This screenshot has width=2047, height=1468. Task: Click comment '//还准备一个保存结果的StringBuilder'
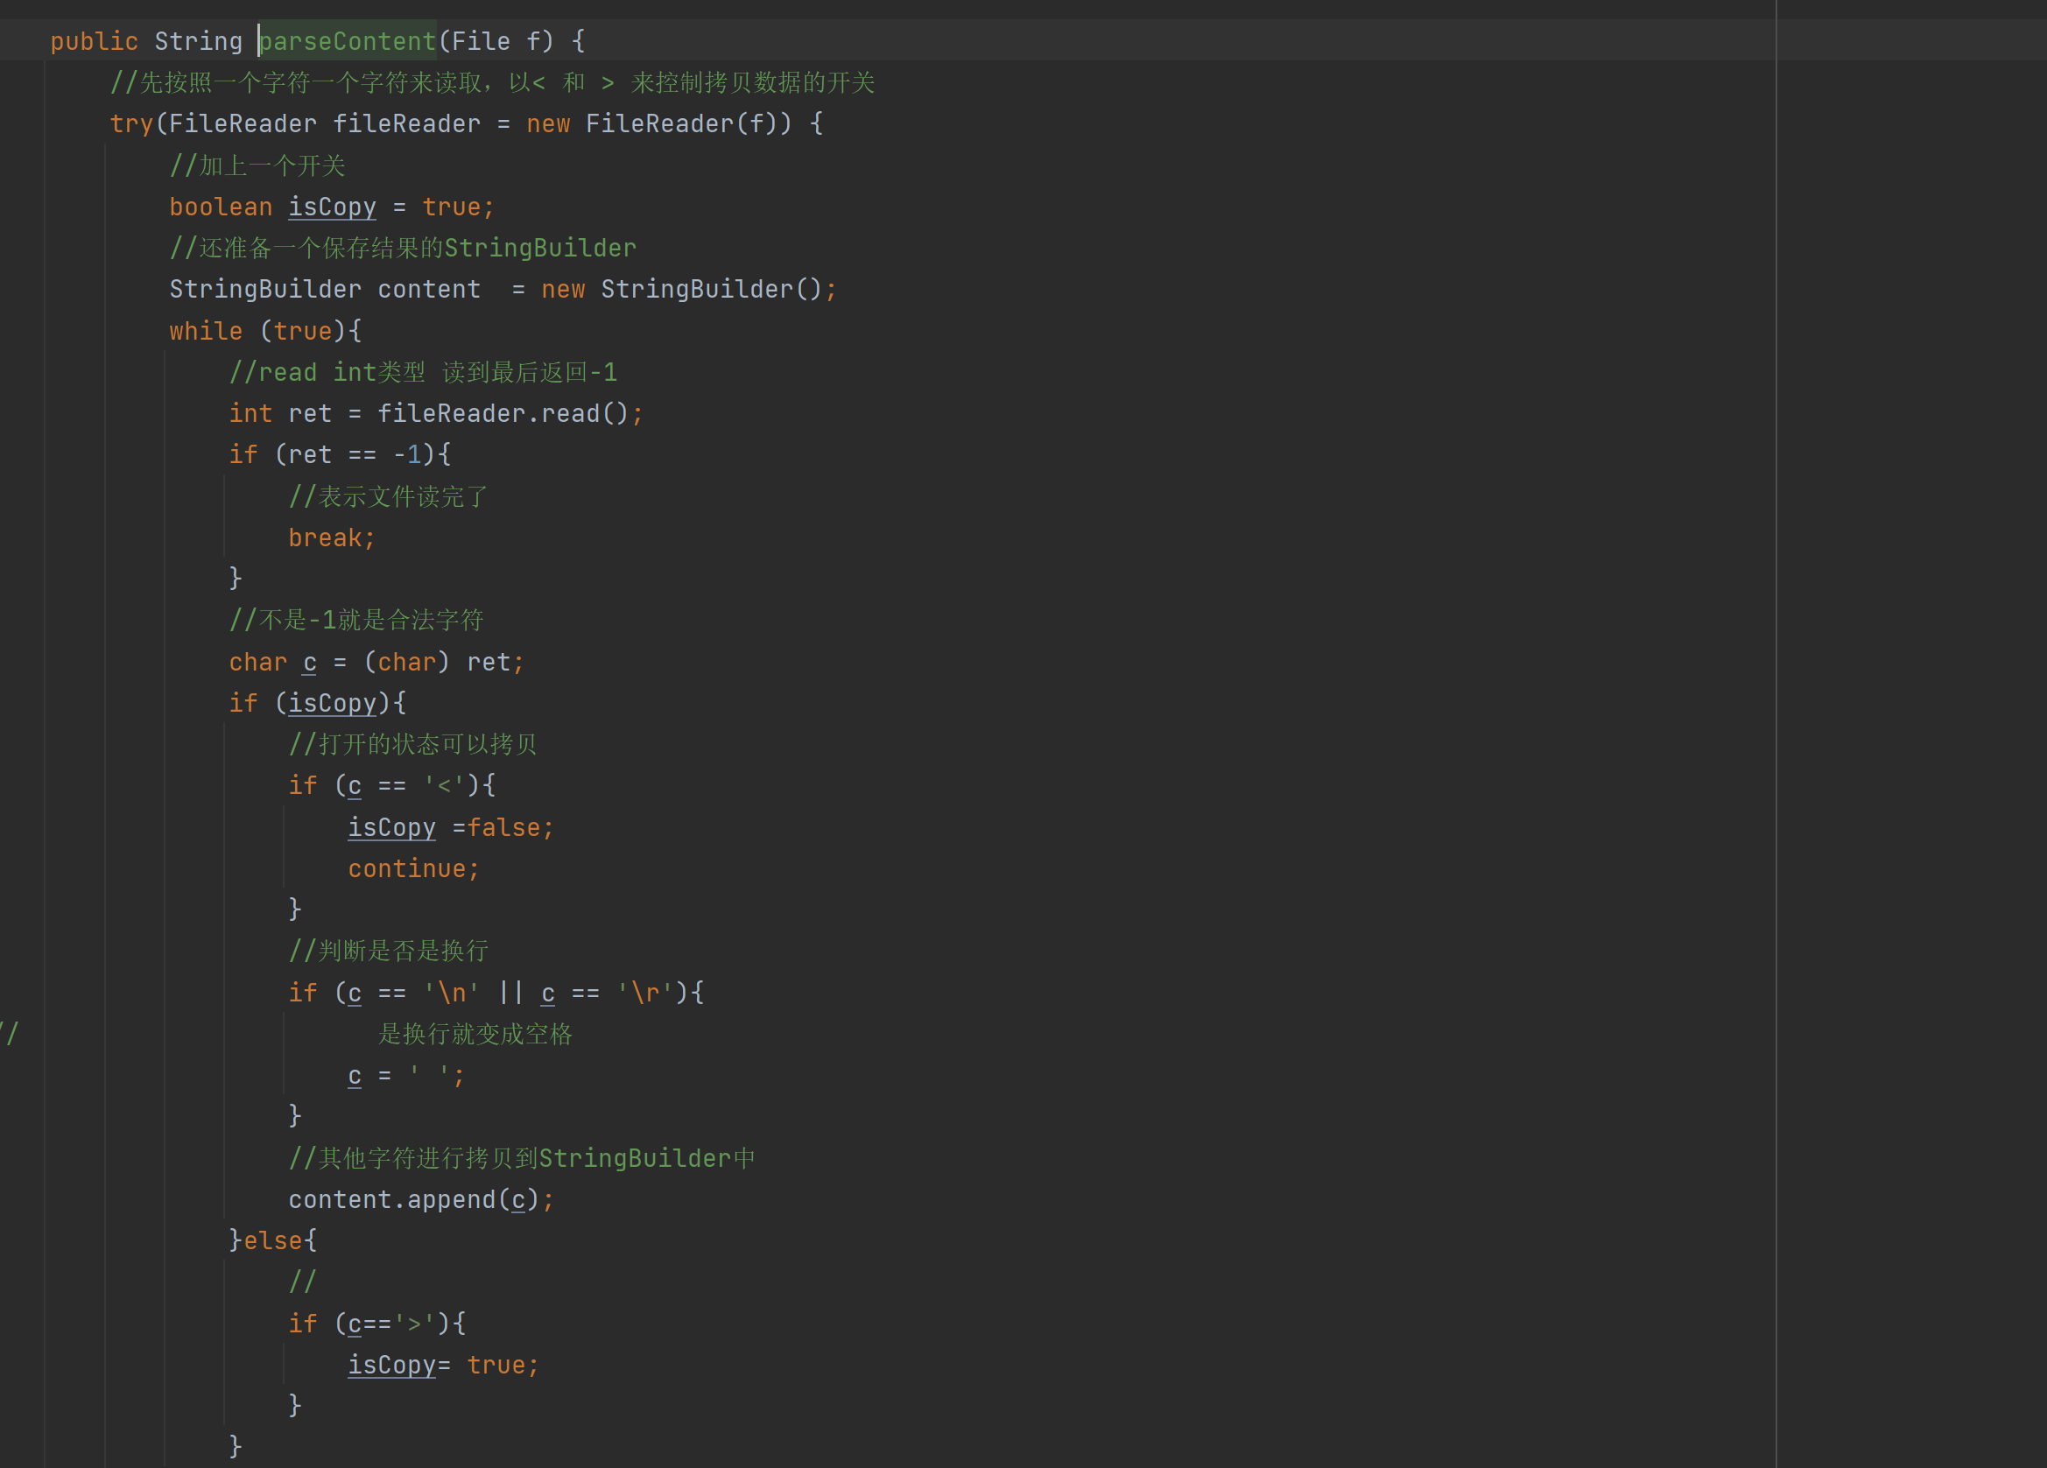(403, 248)
